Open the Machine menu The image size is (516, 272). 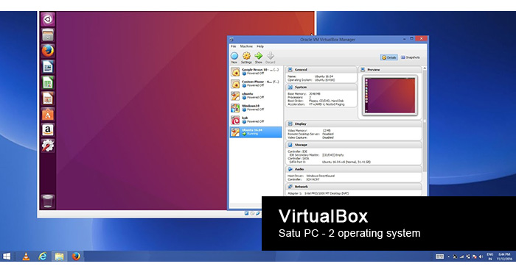click(x=246, y=46)
